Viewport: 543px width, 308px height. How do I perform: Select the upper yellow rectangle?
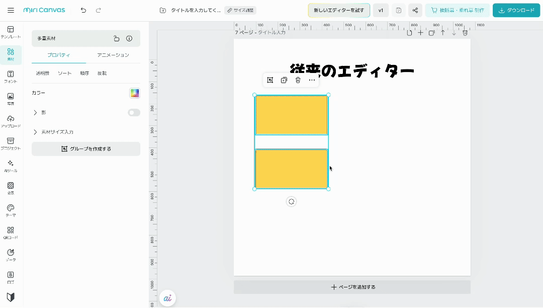click(x=291, y=115)
